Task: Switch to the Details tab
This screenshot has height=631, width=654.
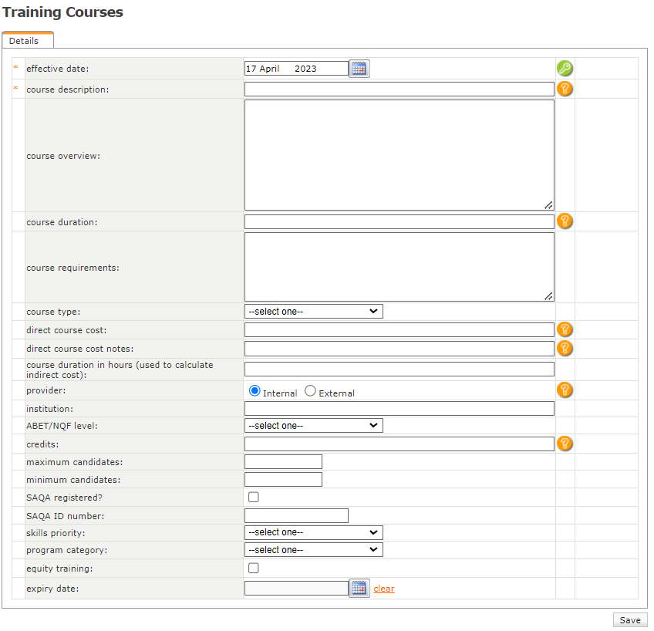Action: click(24, 41)
